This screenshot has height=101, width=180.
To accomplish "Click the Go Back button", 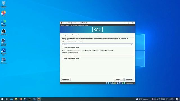I will click(119, 79).
